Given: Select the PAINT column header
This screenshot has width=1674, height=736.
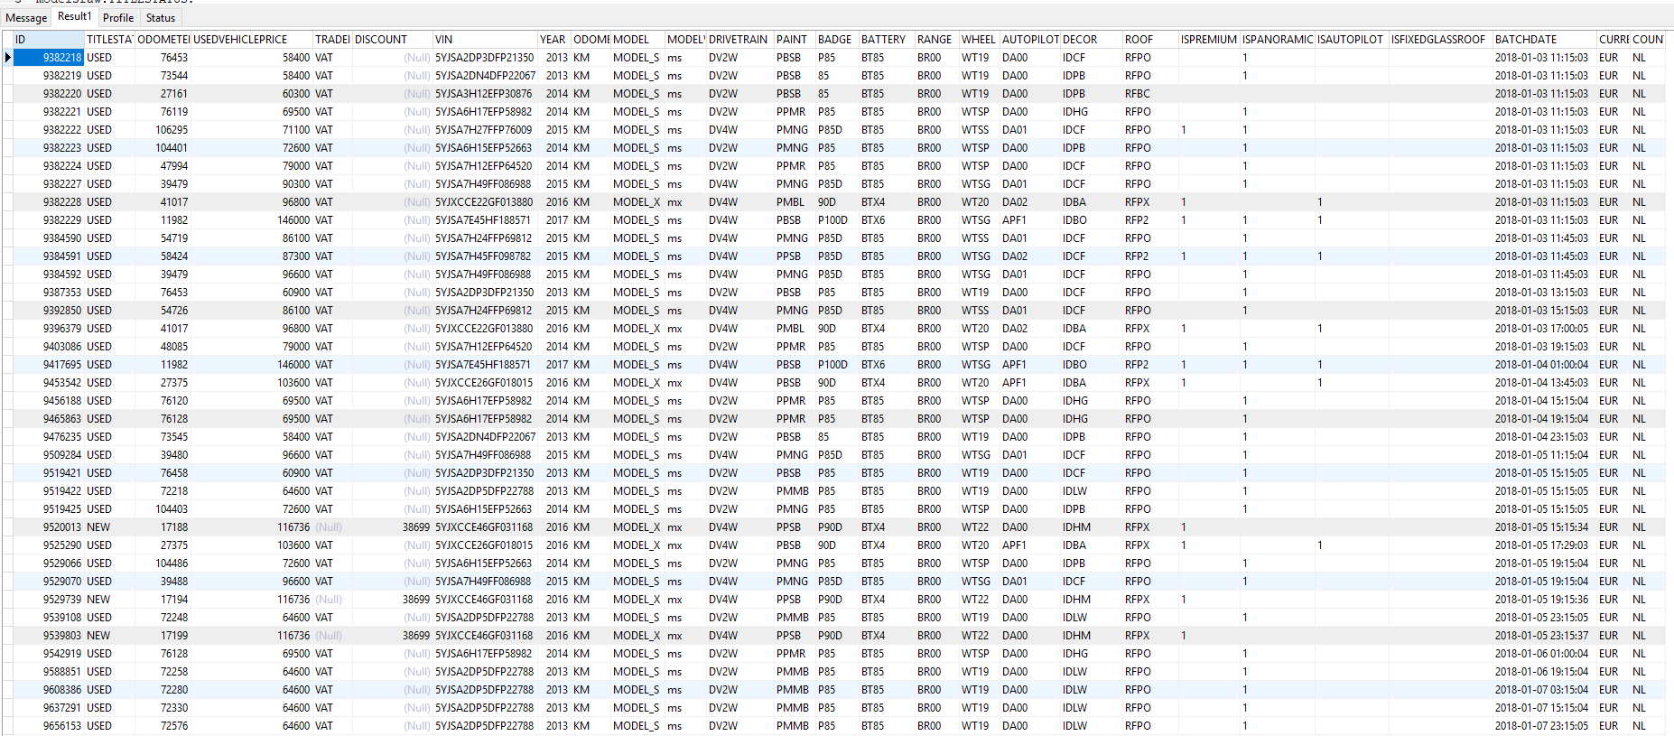Looking at the screenshot, I should pyautogui.click(x=795, y=40).
